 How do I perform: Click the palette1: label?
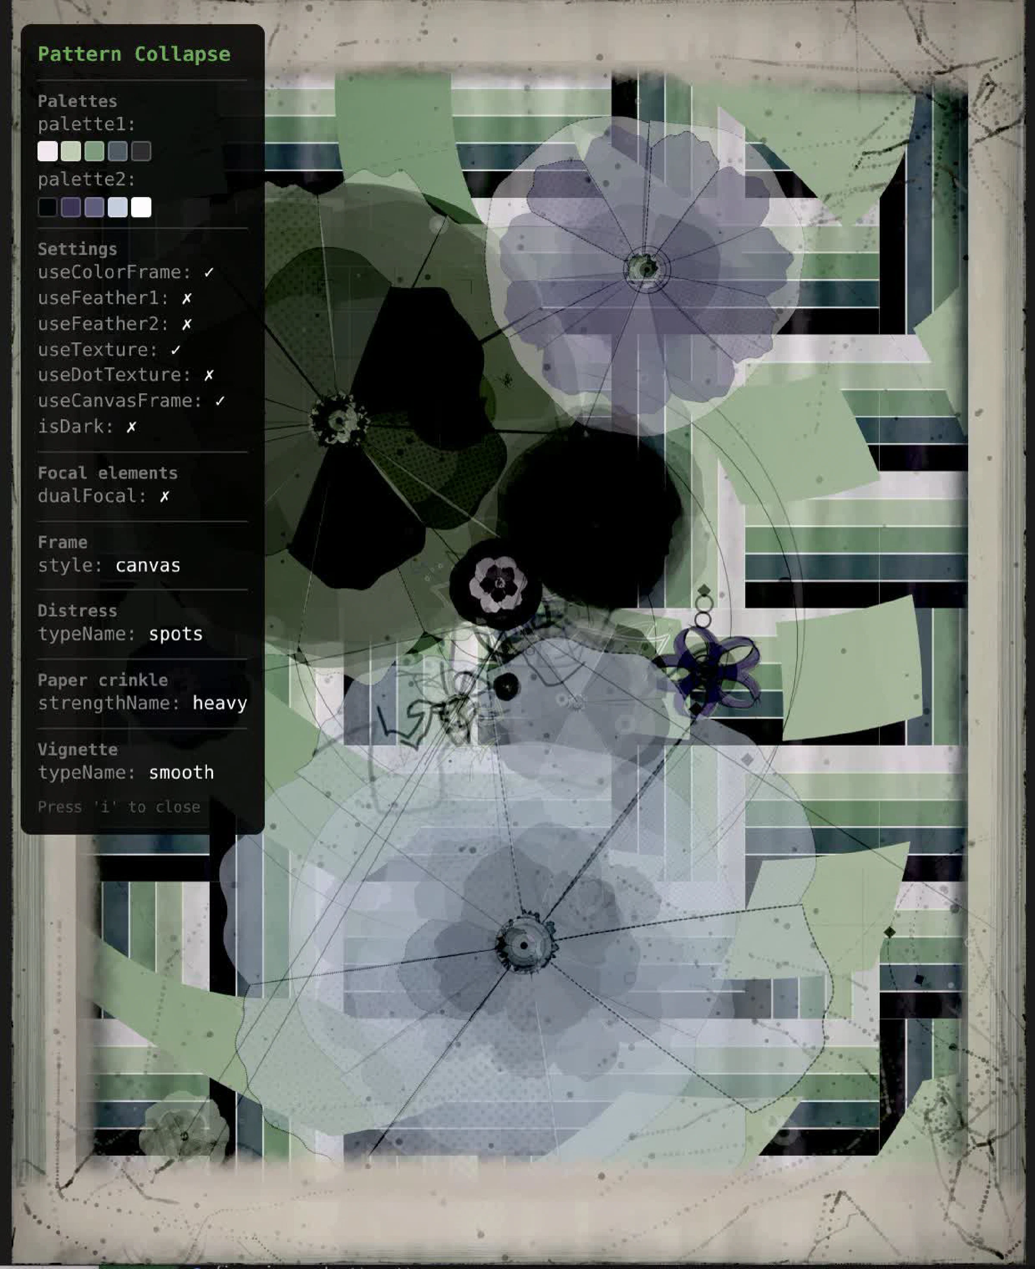pos(87,125)
